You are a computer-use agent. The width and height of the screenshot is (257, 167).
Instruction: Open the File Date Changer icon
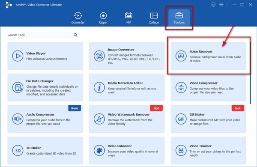[x=18, y=87]
